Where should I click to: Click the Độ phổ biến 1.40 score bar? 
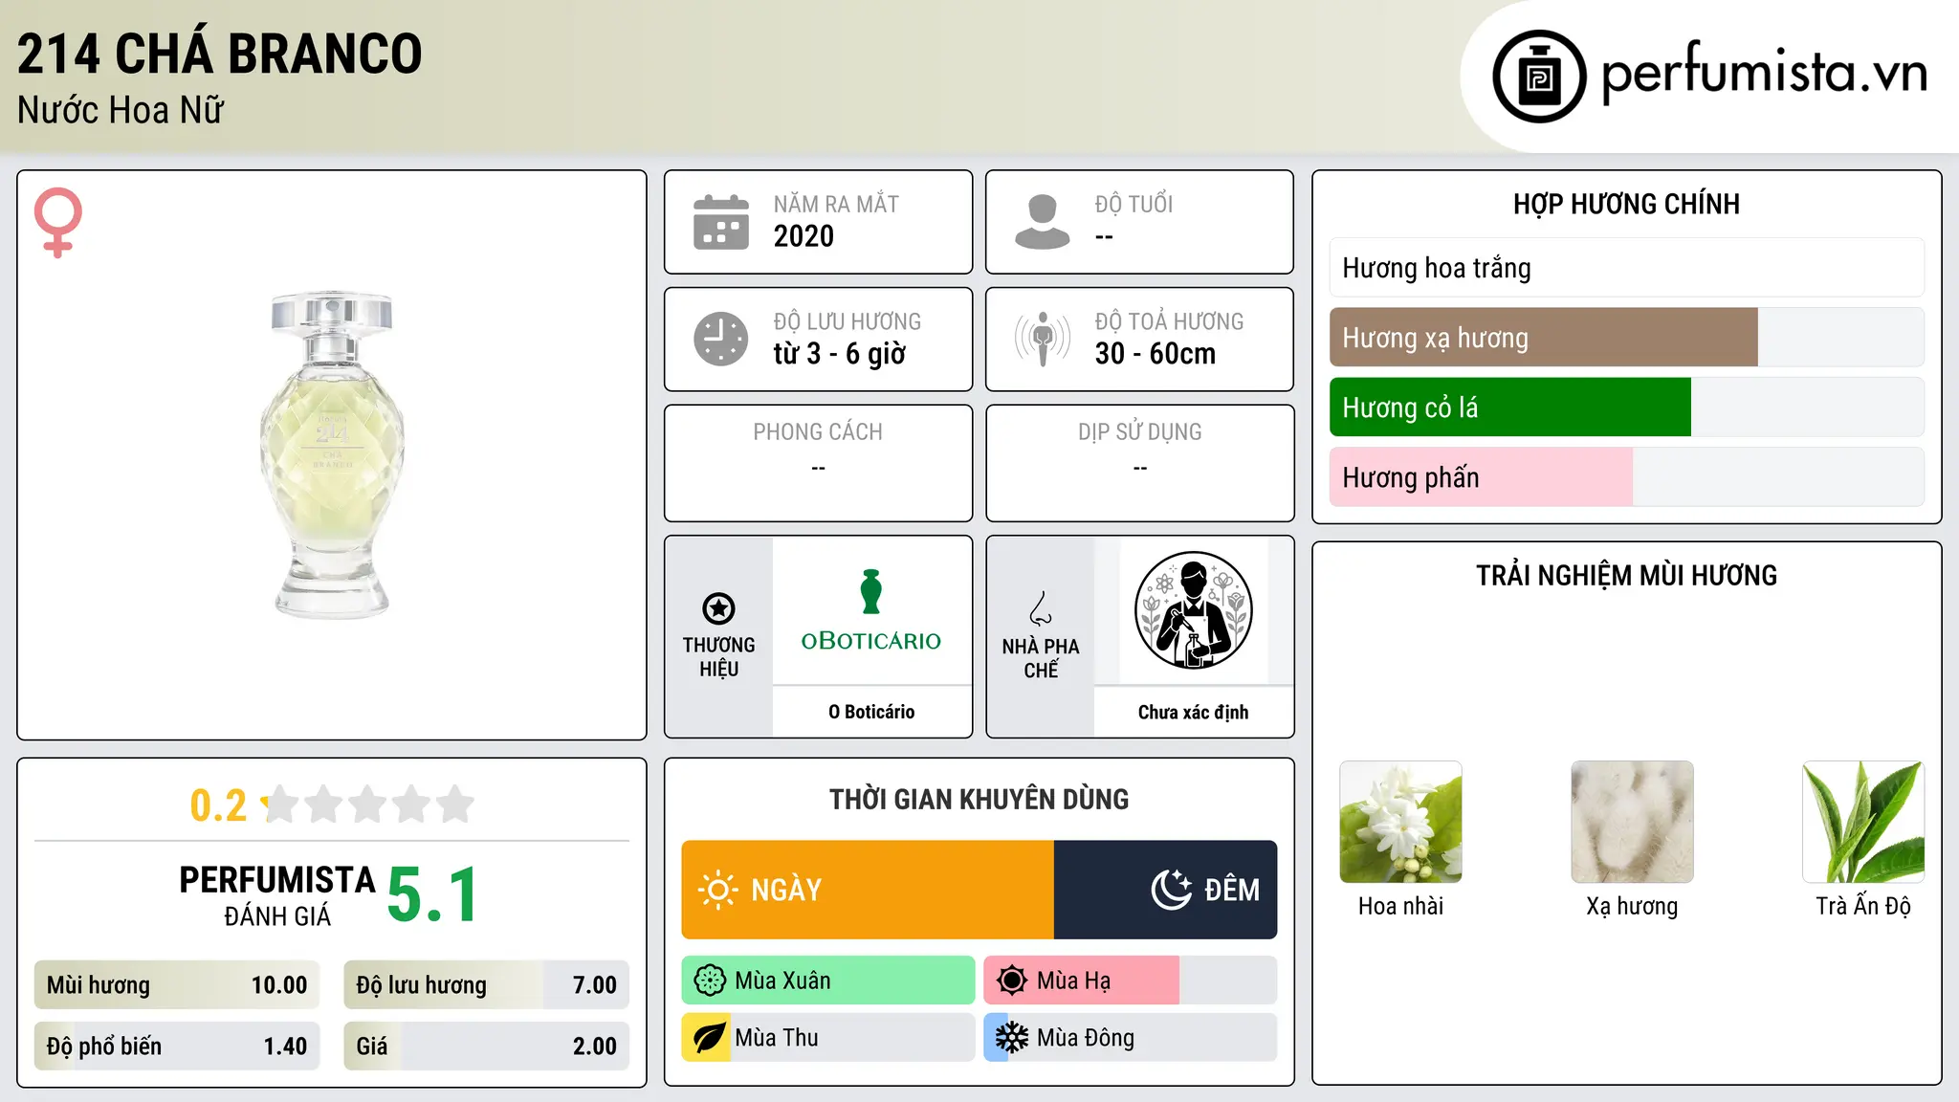point(177,1047)
